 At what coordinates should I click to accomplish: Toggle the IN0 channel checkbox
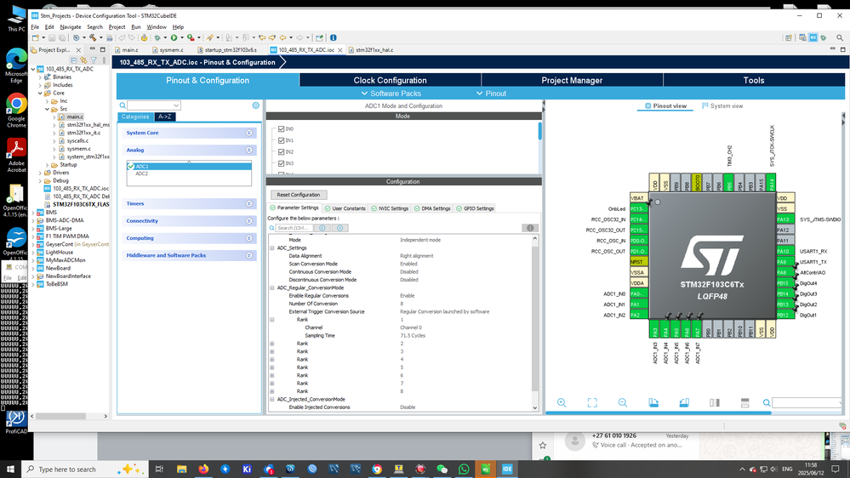click(x=282, y=129)
